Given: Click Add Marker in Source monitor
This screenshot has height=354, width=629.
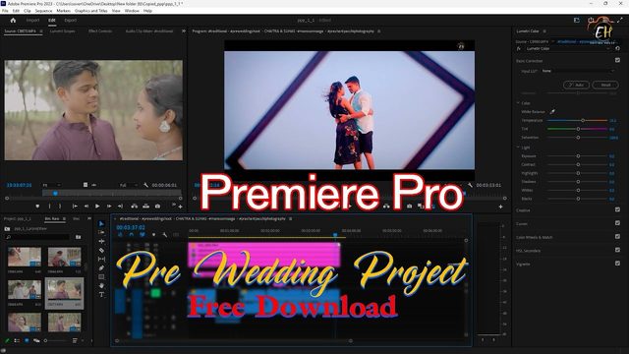Looking at the screenshot, I should (x=37, y=206).
